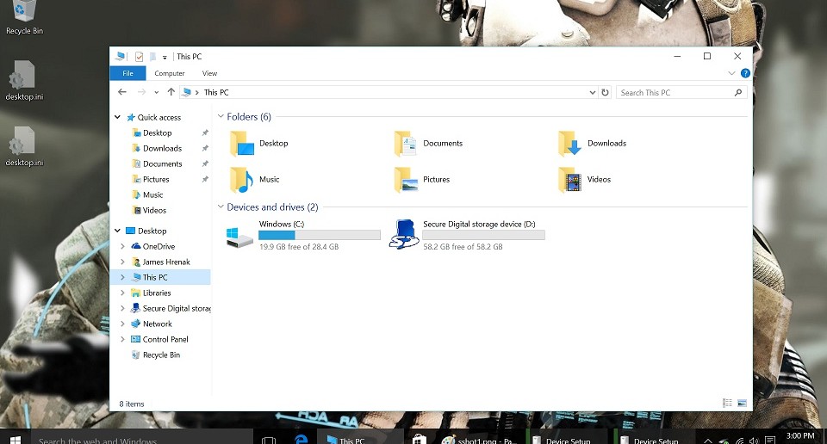Open the Music folder icon
This screenshot has height=444, width=827.
241,180
